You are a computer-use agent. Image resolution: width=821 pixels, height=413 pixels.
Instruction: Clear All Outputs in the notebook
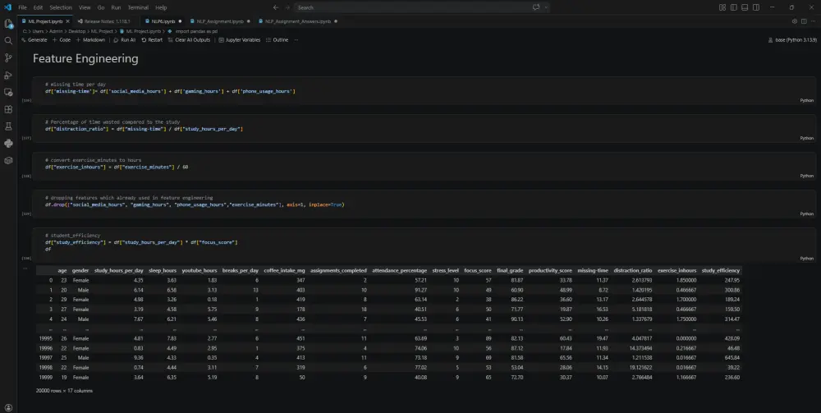189,39
